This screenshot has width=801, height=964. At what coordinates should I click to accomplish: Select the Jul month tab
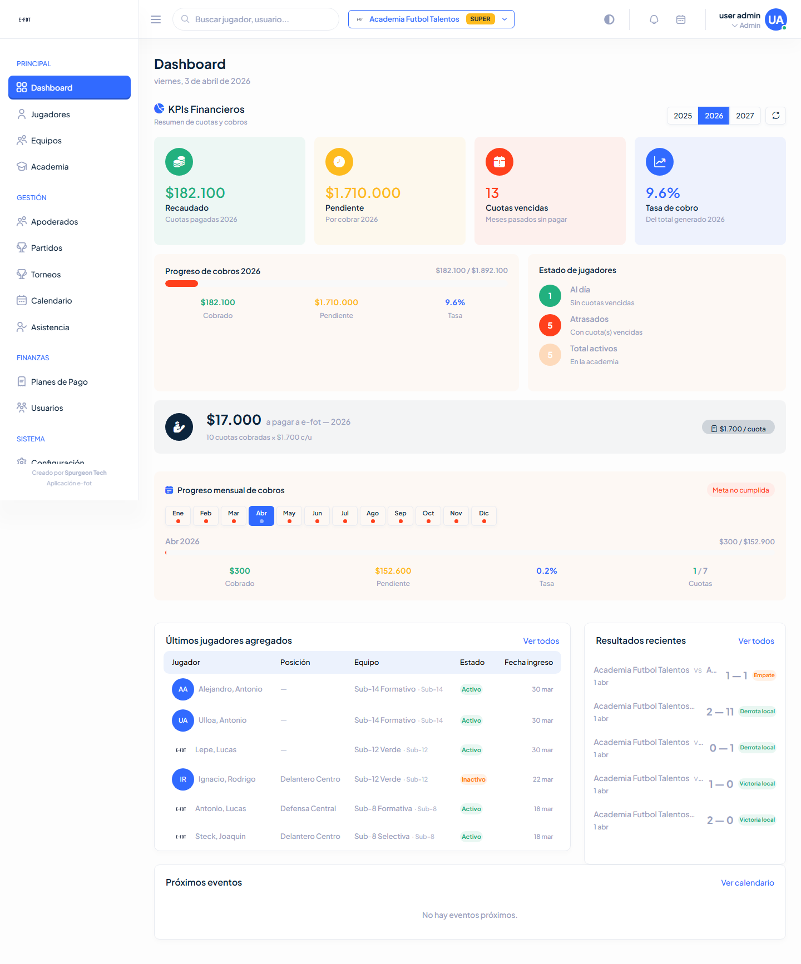[345, 516]
